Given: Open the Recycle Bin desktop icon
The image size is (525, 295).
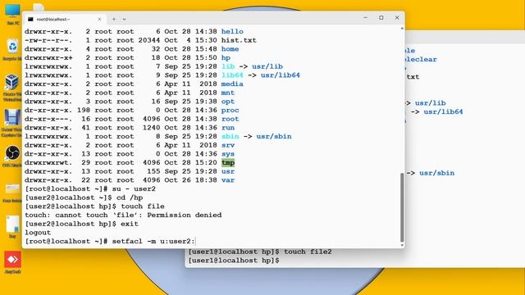Looking at the screenshot, I should (x=13, y=49).
